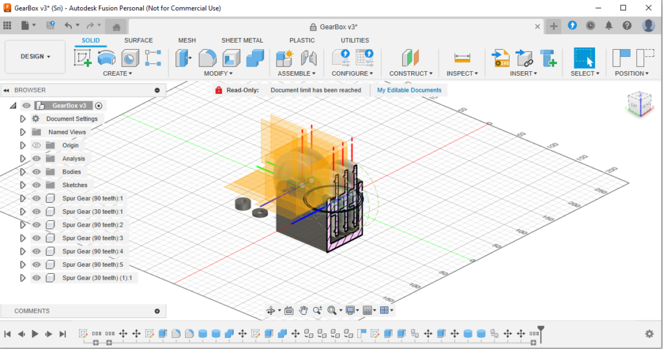The height and width of the screenshot is (349, 663).
Task: Select the Fillet tool in Modify group
Action: [207, 58]
